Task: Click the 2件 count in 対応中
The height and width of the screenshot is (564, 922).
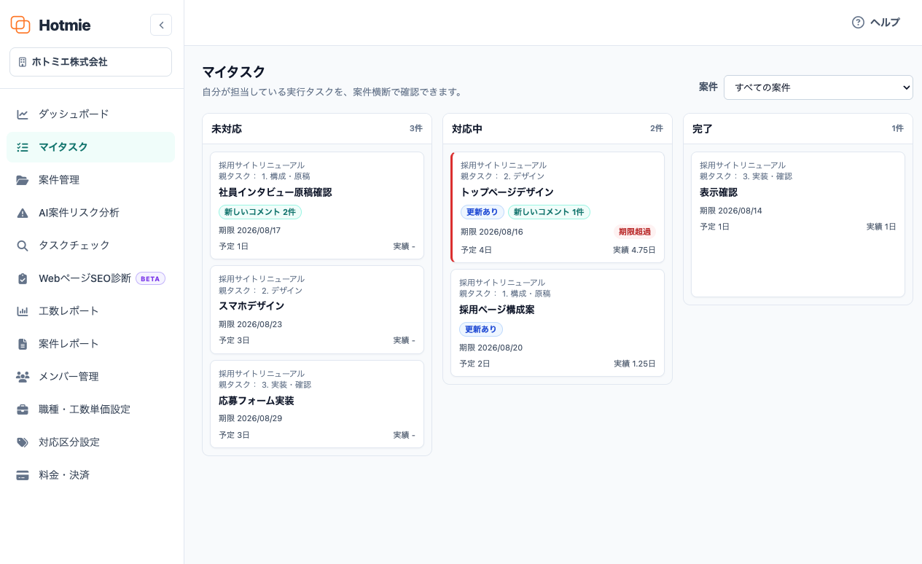Action: (657, 128)
